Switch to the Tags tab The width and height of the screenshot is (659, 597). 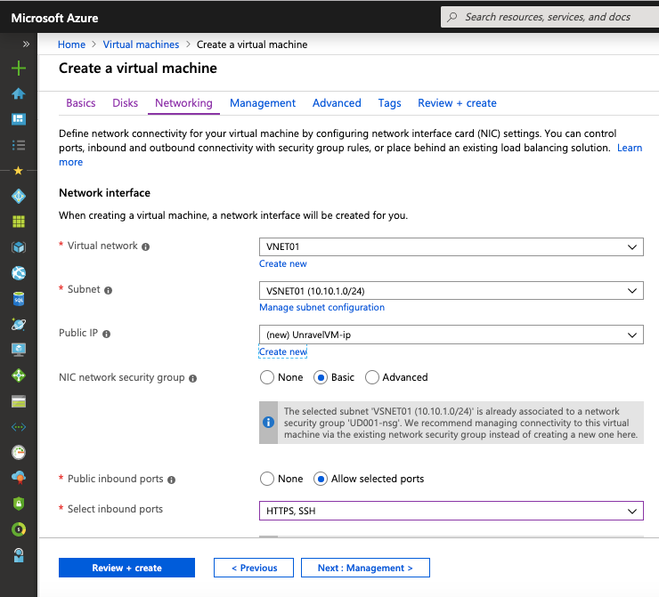click(389, 103)
